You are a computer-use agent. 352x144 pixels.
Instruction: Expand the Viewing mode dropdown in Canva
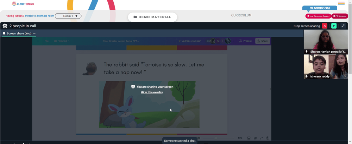(62, 41)
